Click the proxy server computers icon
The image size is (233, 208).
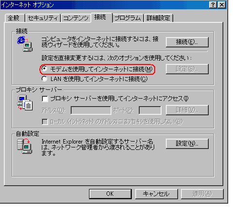(x=25, y=103)
